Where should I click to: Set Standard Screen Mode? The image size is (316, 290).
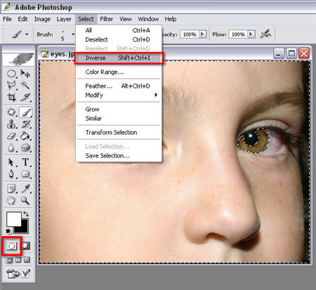pos(9,260)
